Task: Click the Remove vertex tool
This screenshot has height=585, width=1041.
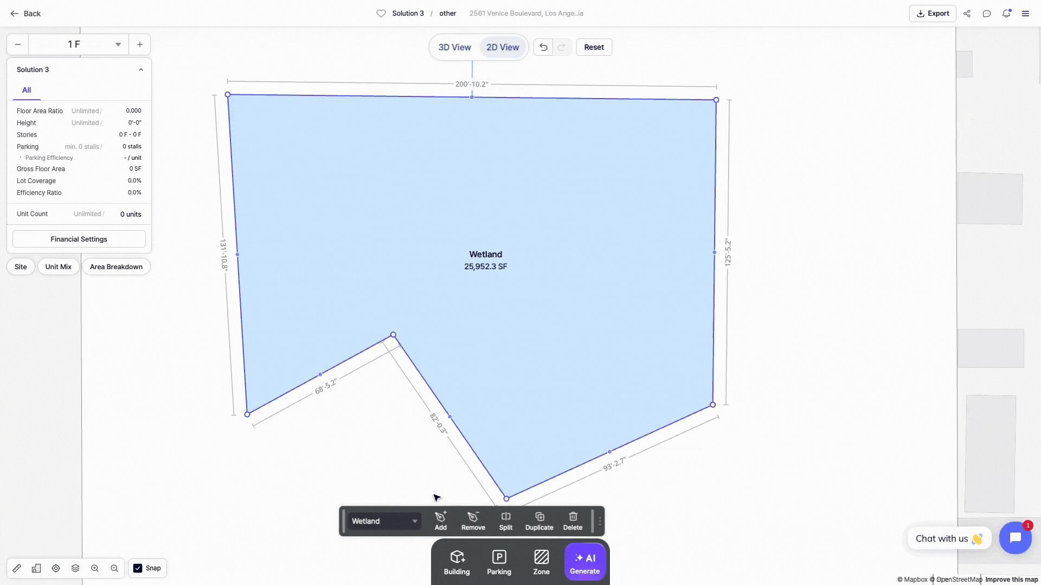Action: (473, 521)
